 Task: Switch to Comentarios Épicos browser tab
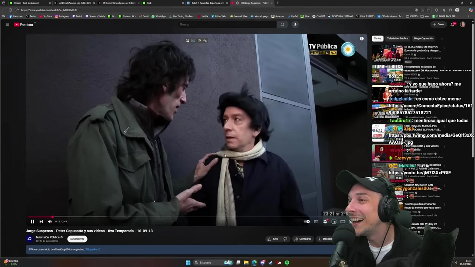[118, 3]
